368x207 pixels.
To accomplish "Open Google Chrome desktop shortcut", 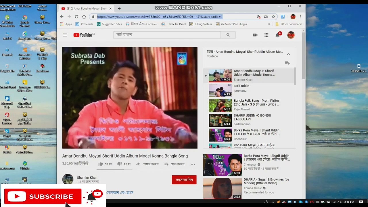I will (24, 22).
